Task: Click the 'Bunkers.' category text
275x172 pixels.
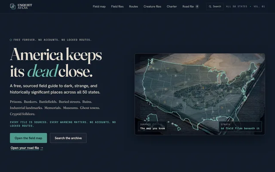Action: 31,101
